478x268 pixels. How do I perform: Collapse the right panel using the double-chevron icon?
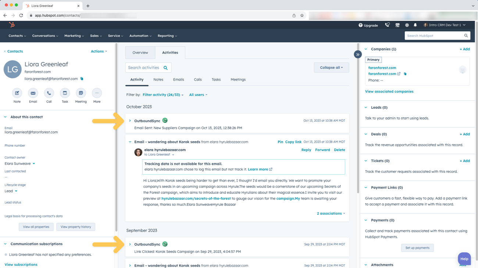click(x=357, y=54)
